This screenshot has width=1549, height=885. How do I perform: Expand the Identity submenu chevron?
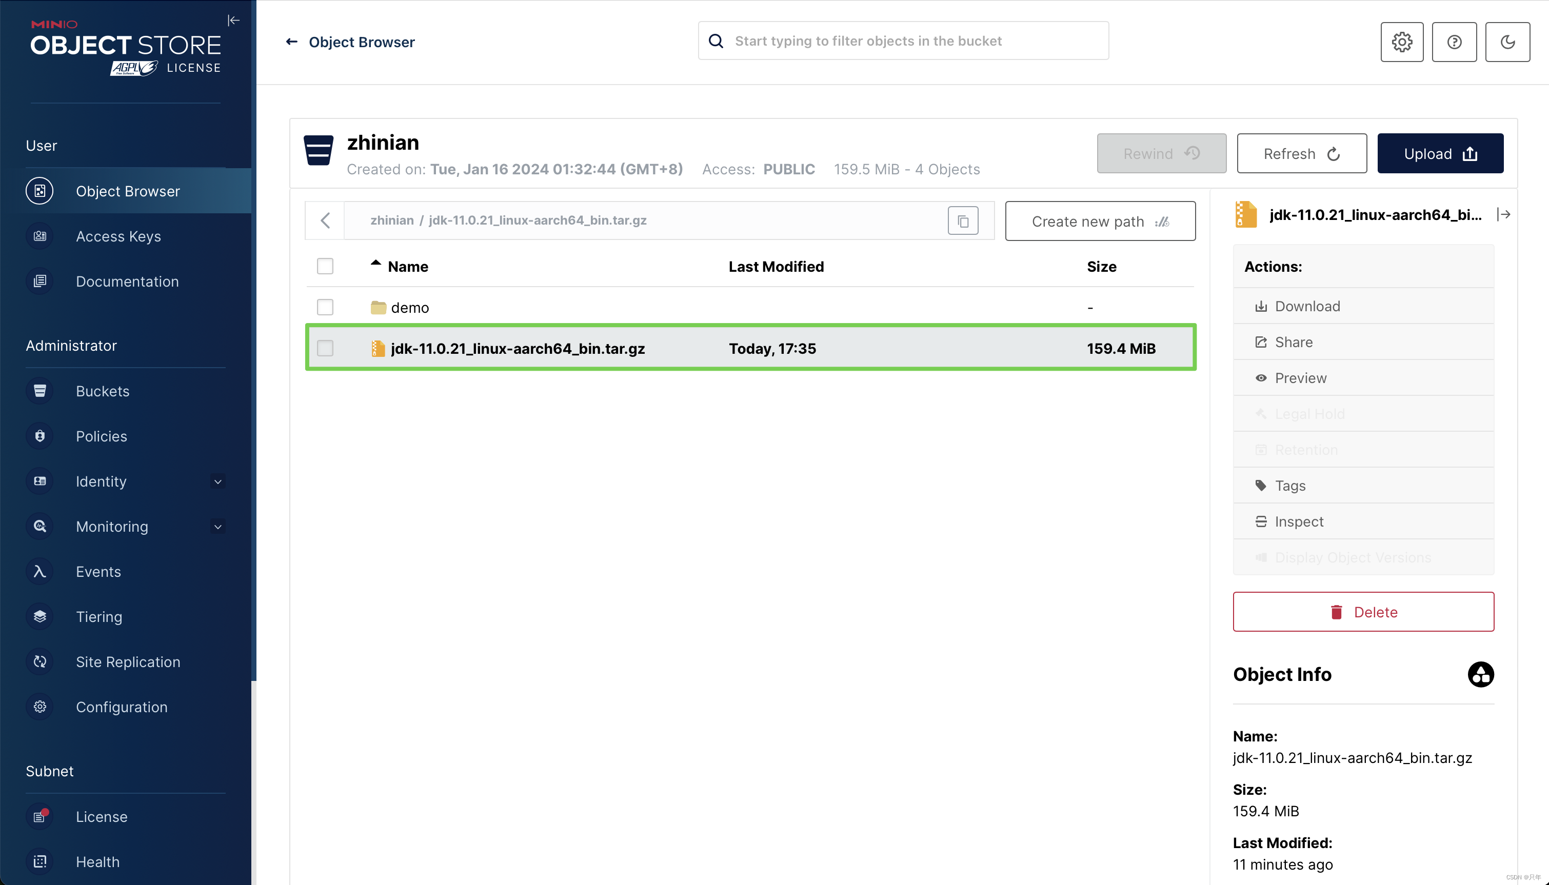click(217, 481)
